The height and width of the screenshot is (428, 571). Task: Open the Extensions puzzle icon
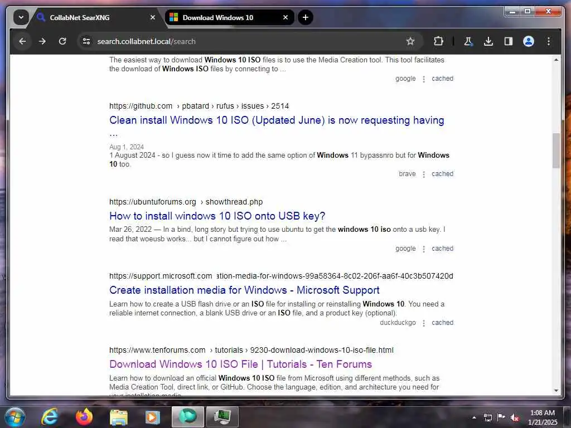pyautogui.click(x=438, y=41)
